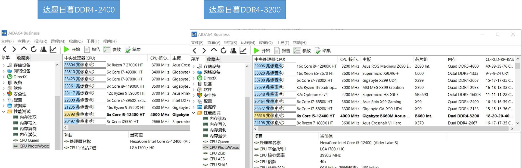This screenshot has width=522, height=168.
Task: Select CPU Queen in left window tree
Action: [x=26, y=140]
